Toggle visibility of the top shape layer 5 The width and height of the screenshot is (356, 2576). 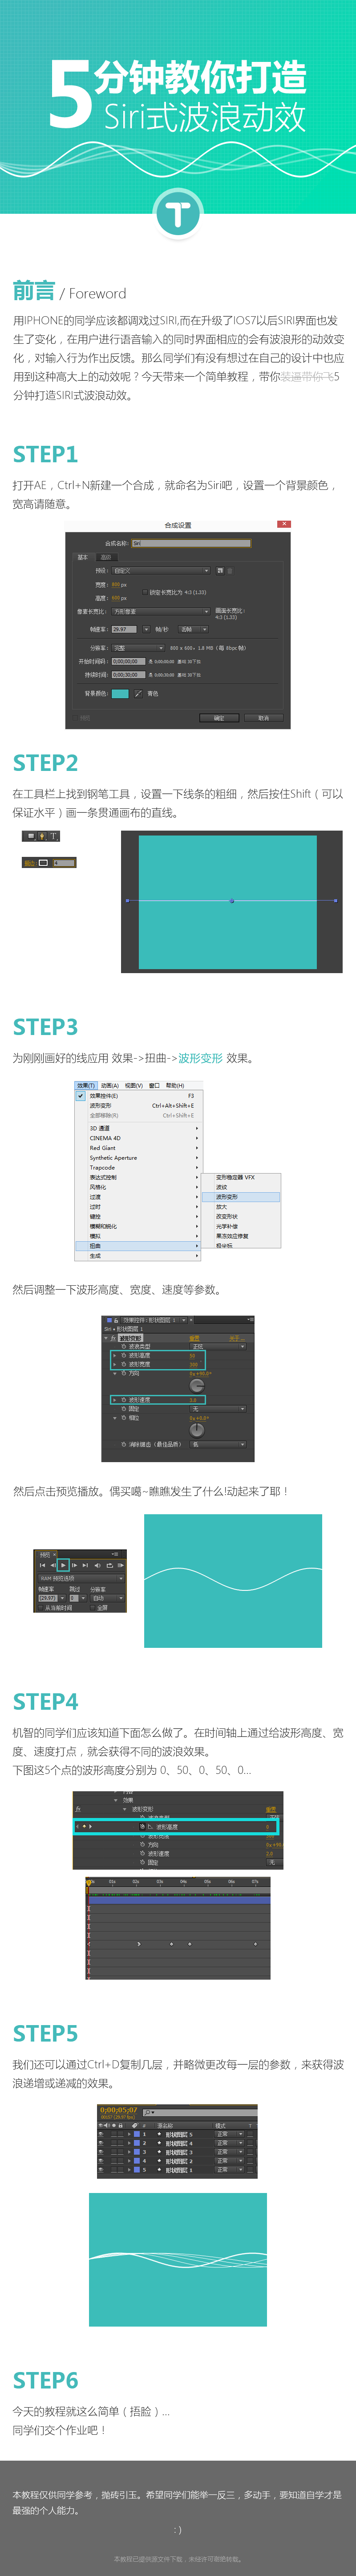101,2134
